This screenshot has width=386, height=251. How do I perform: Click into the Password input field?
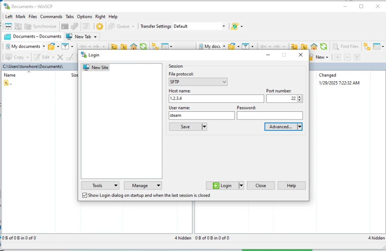click(x=270, y=116)
